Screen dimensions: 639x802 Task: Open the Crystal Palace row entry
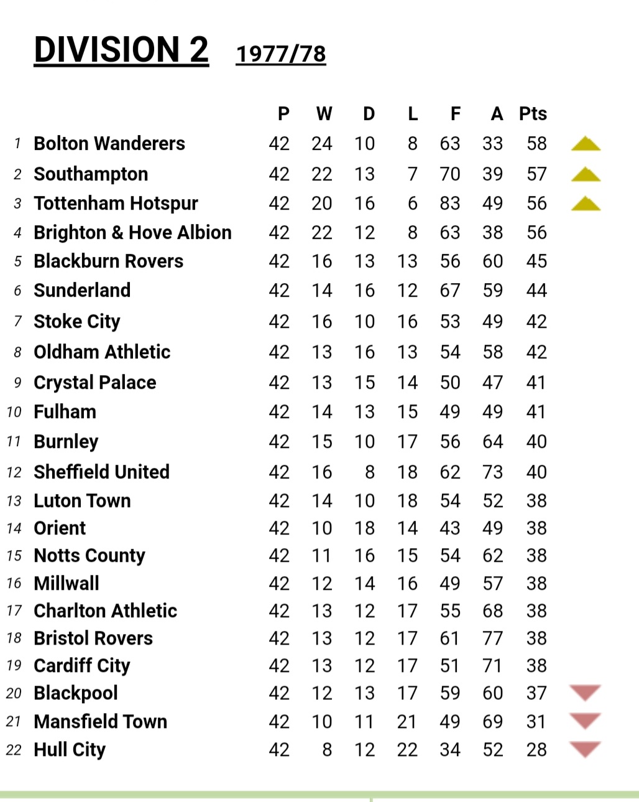click(94, 383)
